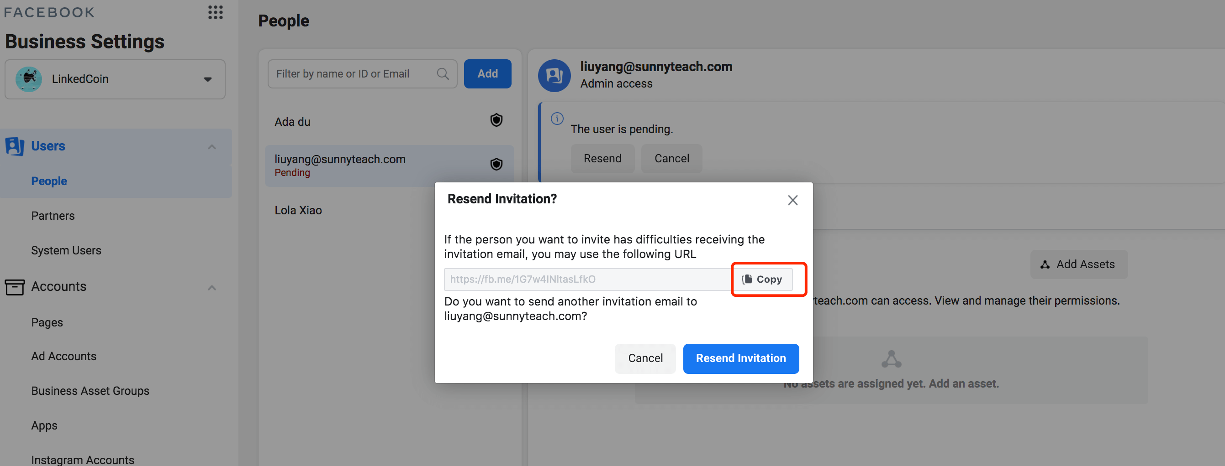Click the LinkedCoin business avatar
This screenshot has height=466, width=1225.
[x=28, y=79]
